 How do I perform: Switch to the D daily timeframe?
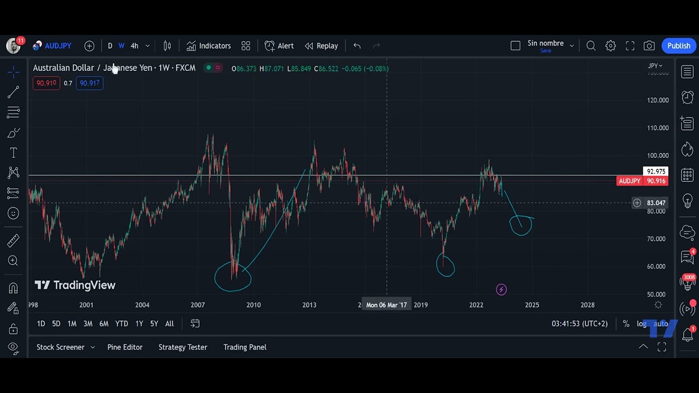click(x=110, y=46)
